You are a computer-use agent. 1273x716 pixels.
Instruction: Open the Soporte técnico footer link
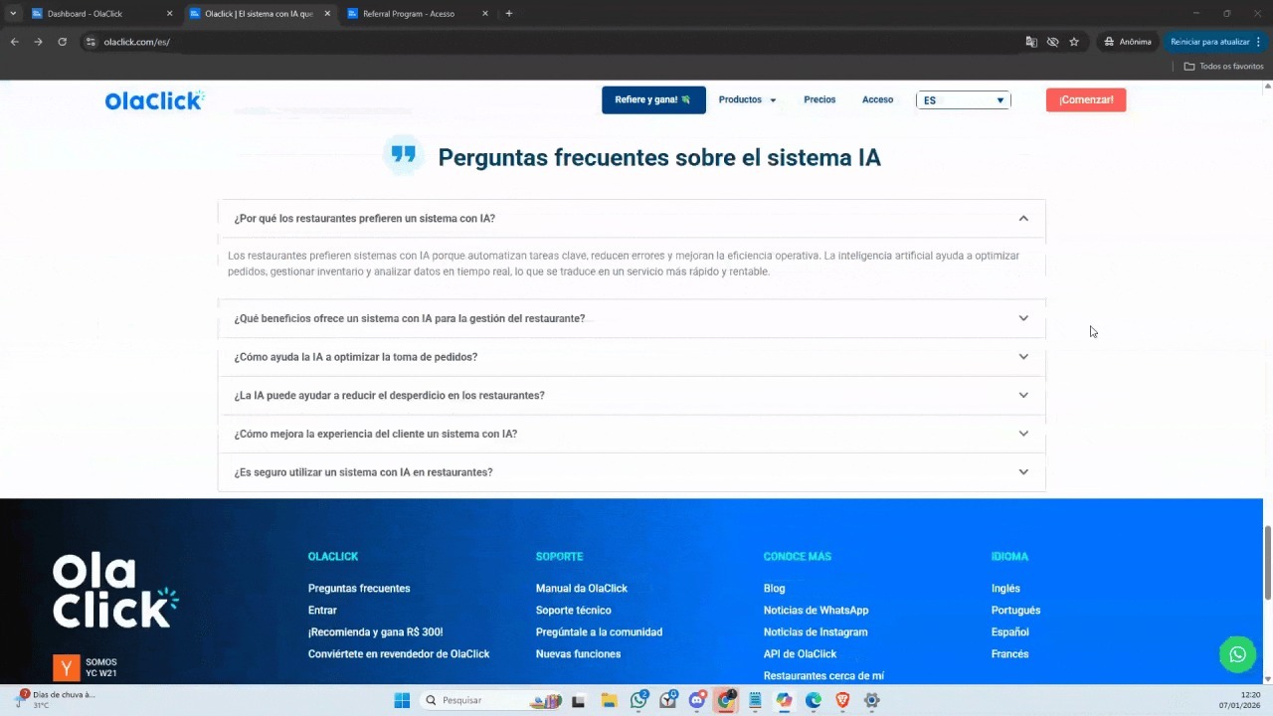coord(573,611)
